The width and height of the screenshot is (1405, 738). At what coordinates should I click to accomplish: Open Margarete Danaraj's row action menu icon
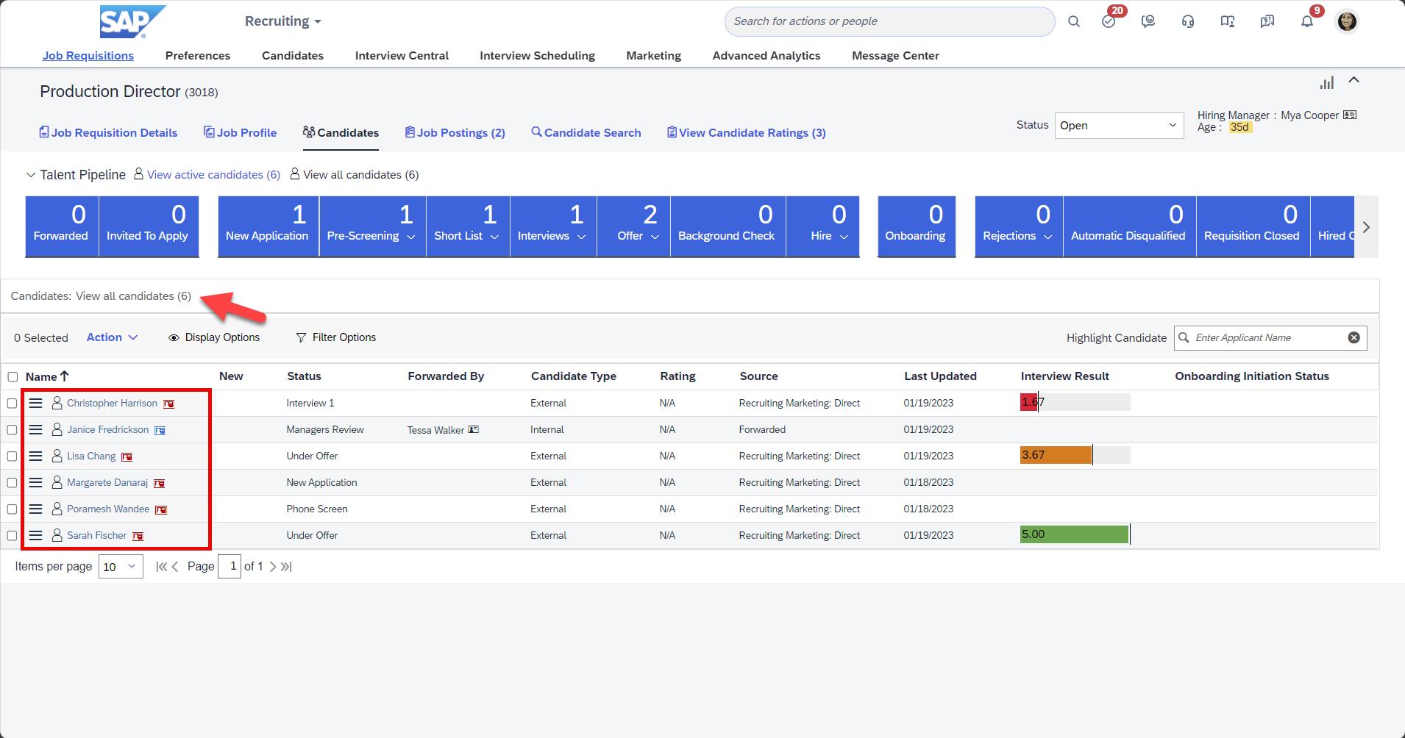pos(35,482)
